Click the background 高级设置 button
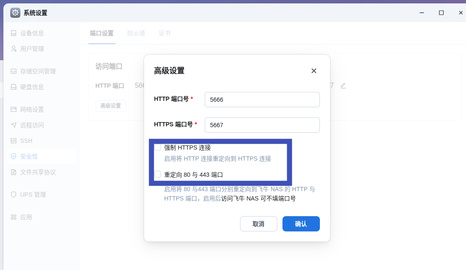Screen dimensions: 466x270 tap(111, 106)
